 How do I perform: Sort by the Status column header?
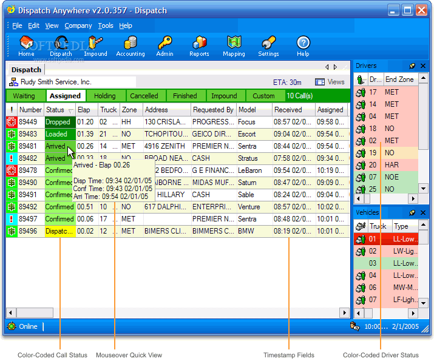click(59, 110)
